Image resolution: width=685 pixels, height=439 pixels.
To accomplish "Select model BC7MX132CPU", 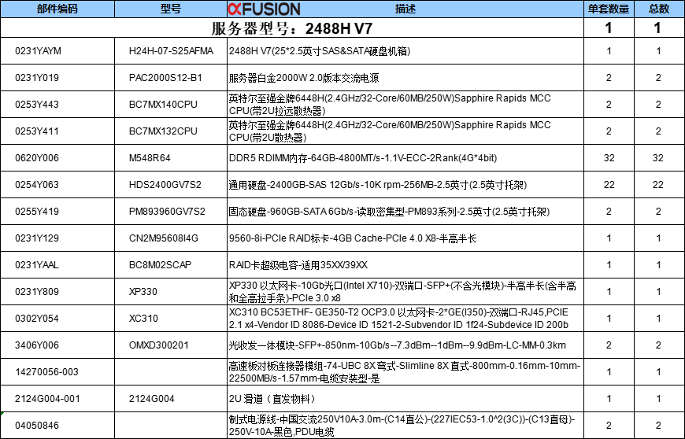I will point(163,131).
